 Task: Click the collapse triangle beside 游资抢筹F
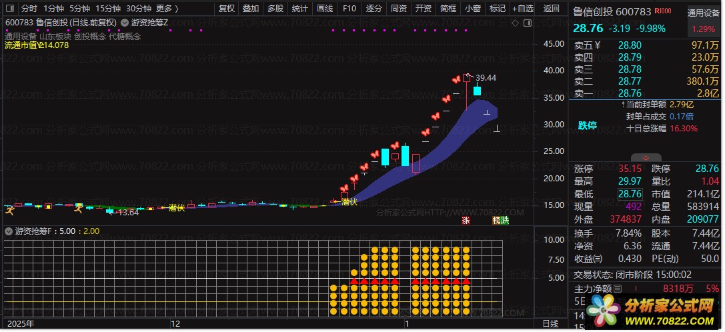click(x=9, y=230)
